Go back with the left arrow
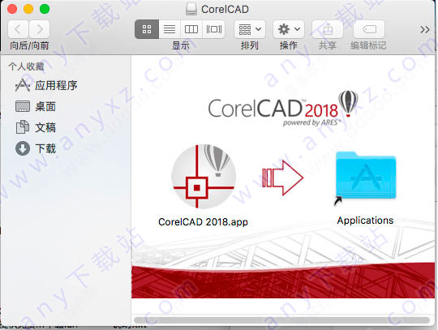Screen dimensions: 438x330 coord(18,29)
